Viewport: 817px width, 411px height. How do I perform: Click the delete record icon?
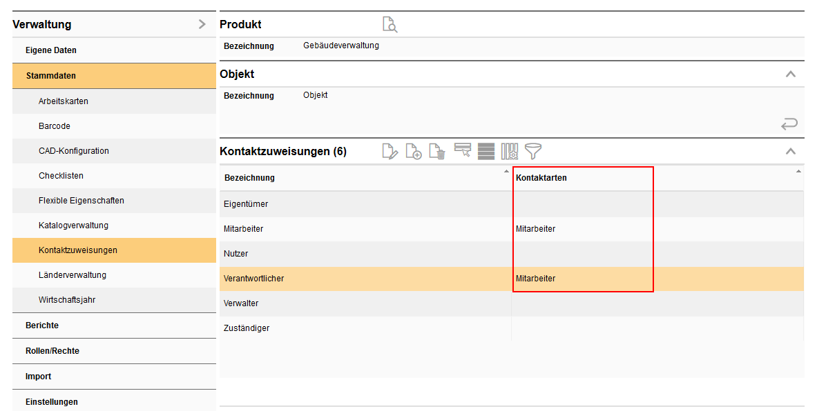pos(436,151)
